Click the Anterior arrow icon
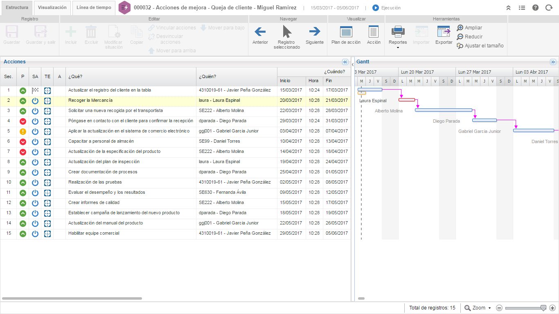Image resolution: width=559 pixels, height=314 pixels. pyautogui.click(x=260, y=31)
